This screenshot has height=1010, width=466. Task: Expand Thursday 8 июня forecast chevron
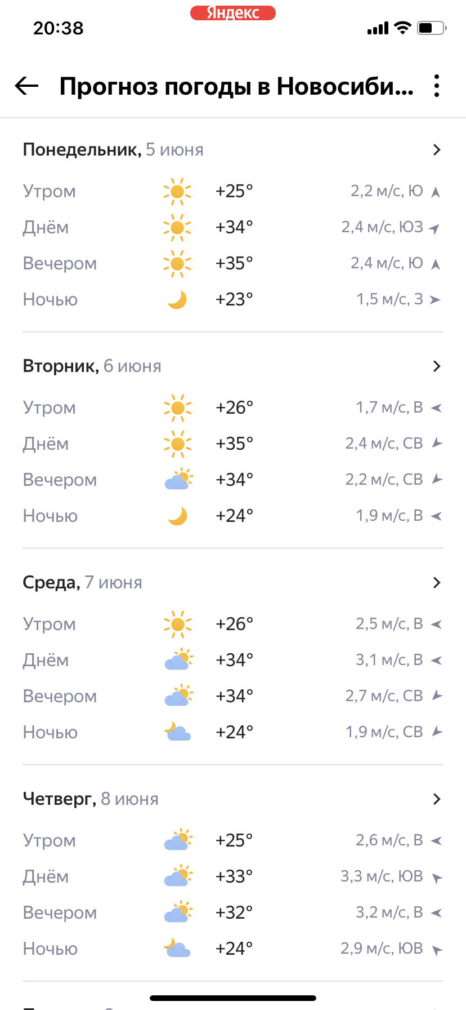click(x=437, y=799)
